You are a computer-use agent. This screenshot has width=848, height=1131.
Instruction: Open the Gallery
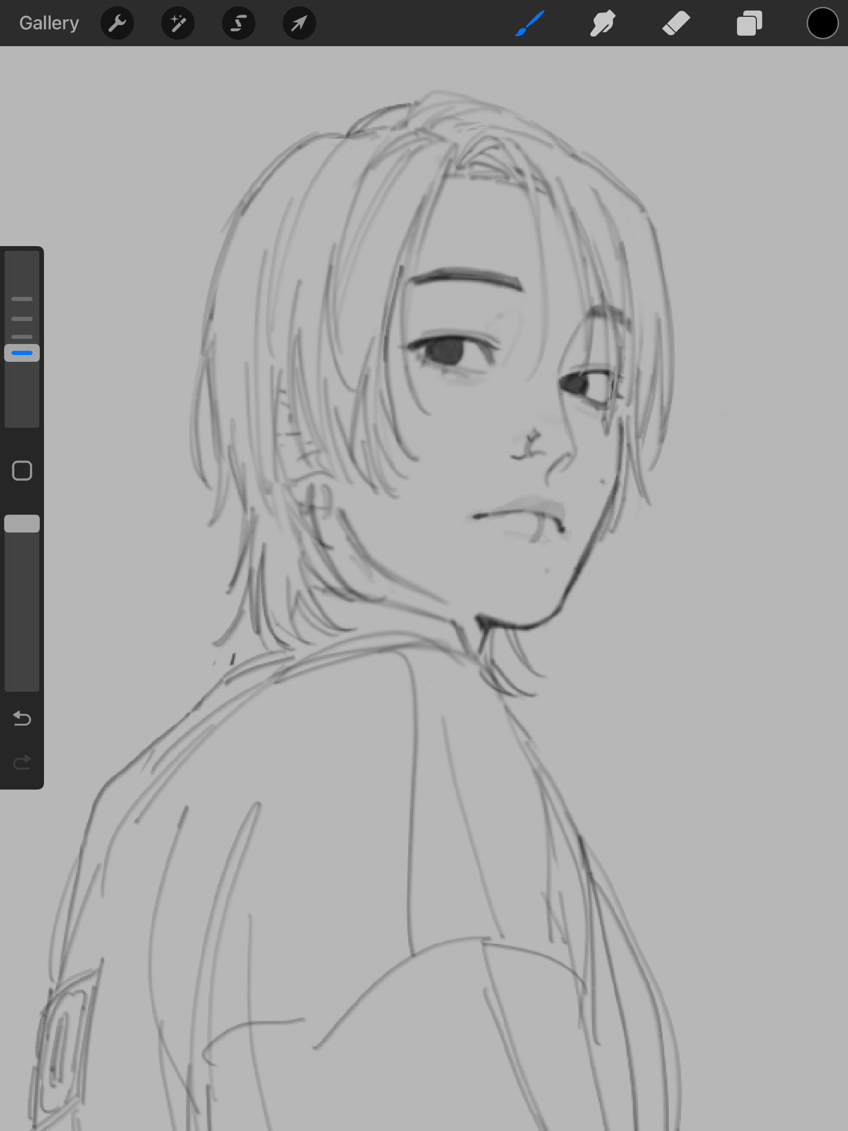tap(49, 23)
